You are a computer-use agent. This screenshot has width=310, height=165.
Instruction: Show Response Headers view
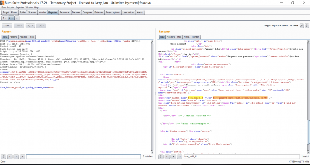(x=170, y=37)
